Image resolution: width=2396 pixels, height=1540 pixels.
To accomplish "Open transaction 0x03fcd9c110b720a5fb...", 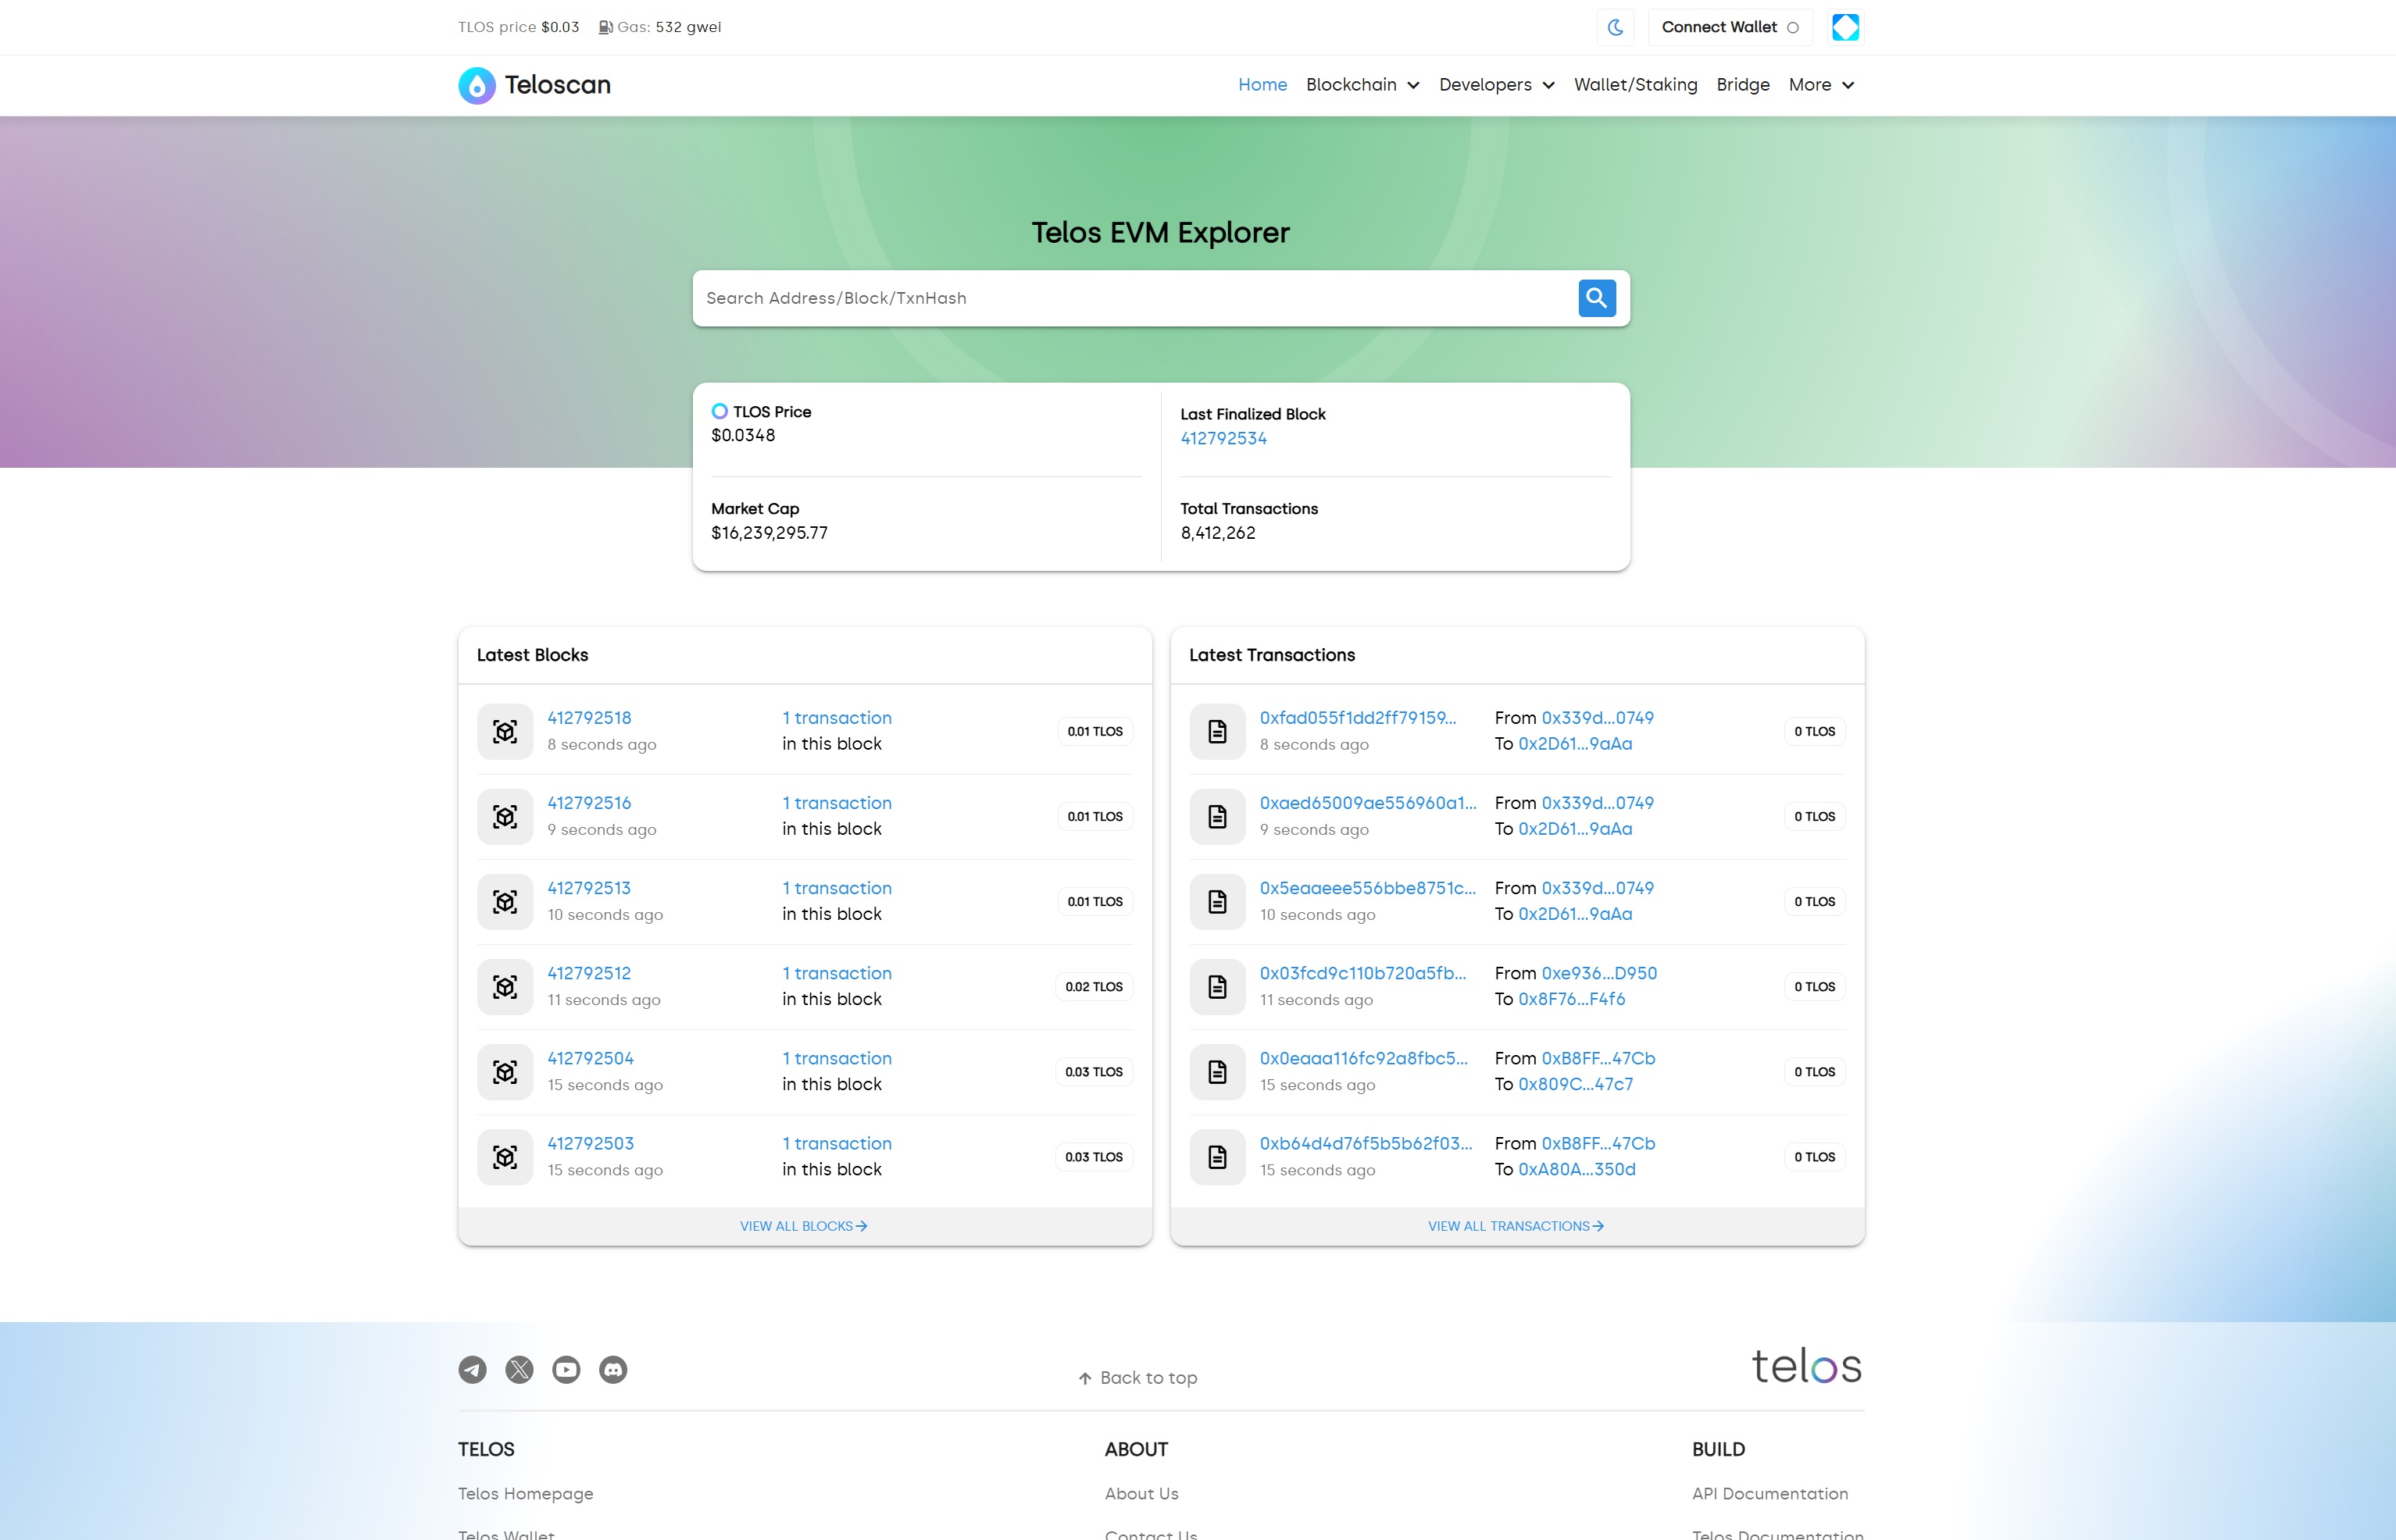I will pyautogui.click(x=1362, y=973).
